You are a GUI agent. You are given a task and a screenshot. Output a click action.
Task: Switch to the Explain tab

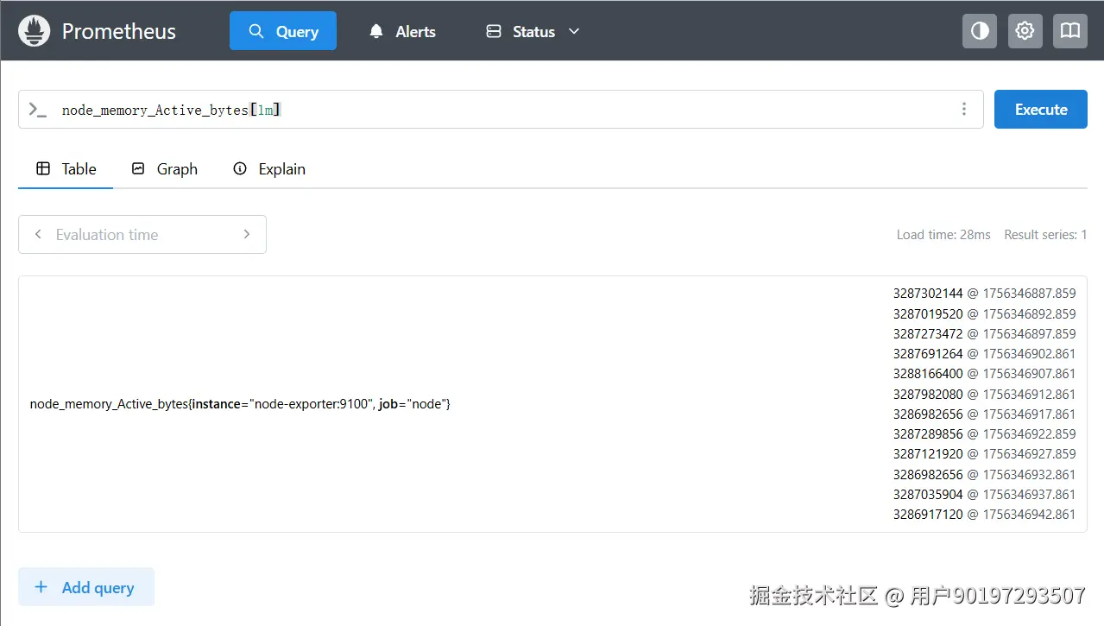[269, 169]
